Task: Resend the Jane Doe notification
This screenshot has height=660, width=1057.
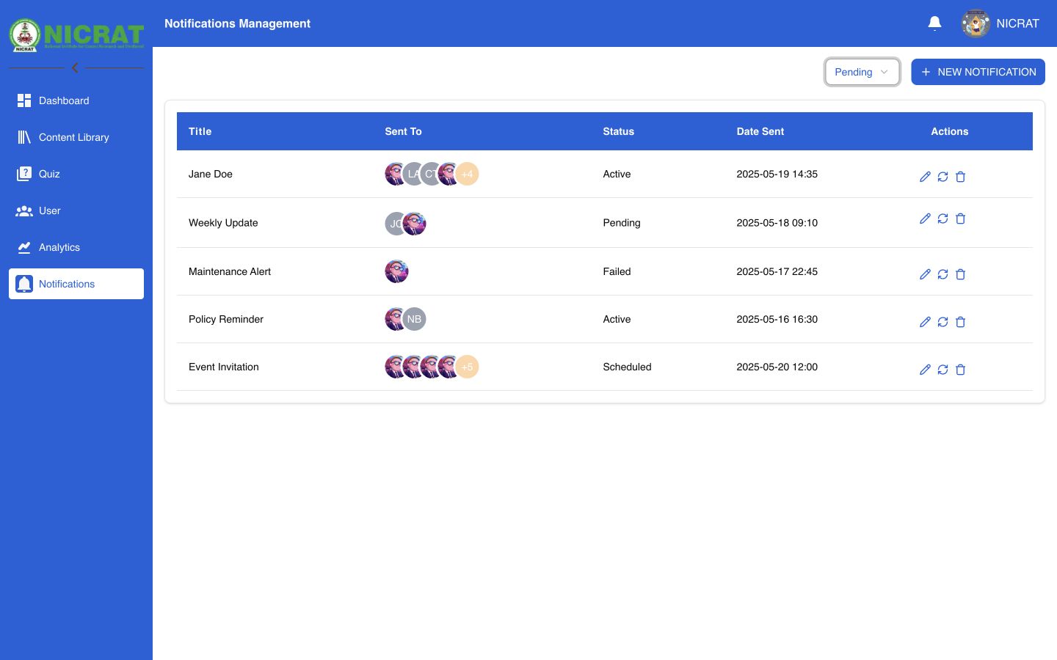Action: pyautogui.click(x=942, y=177)
